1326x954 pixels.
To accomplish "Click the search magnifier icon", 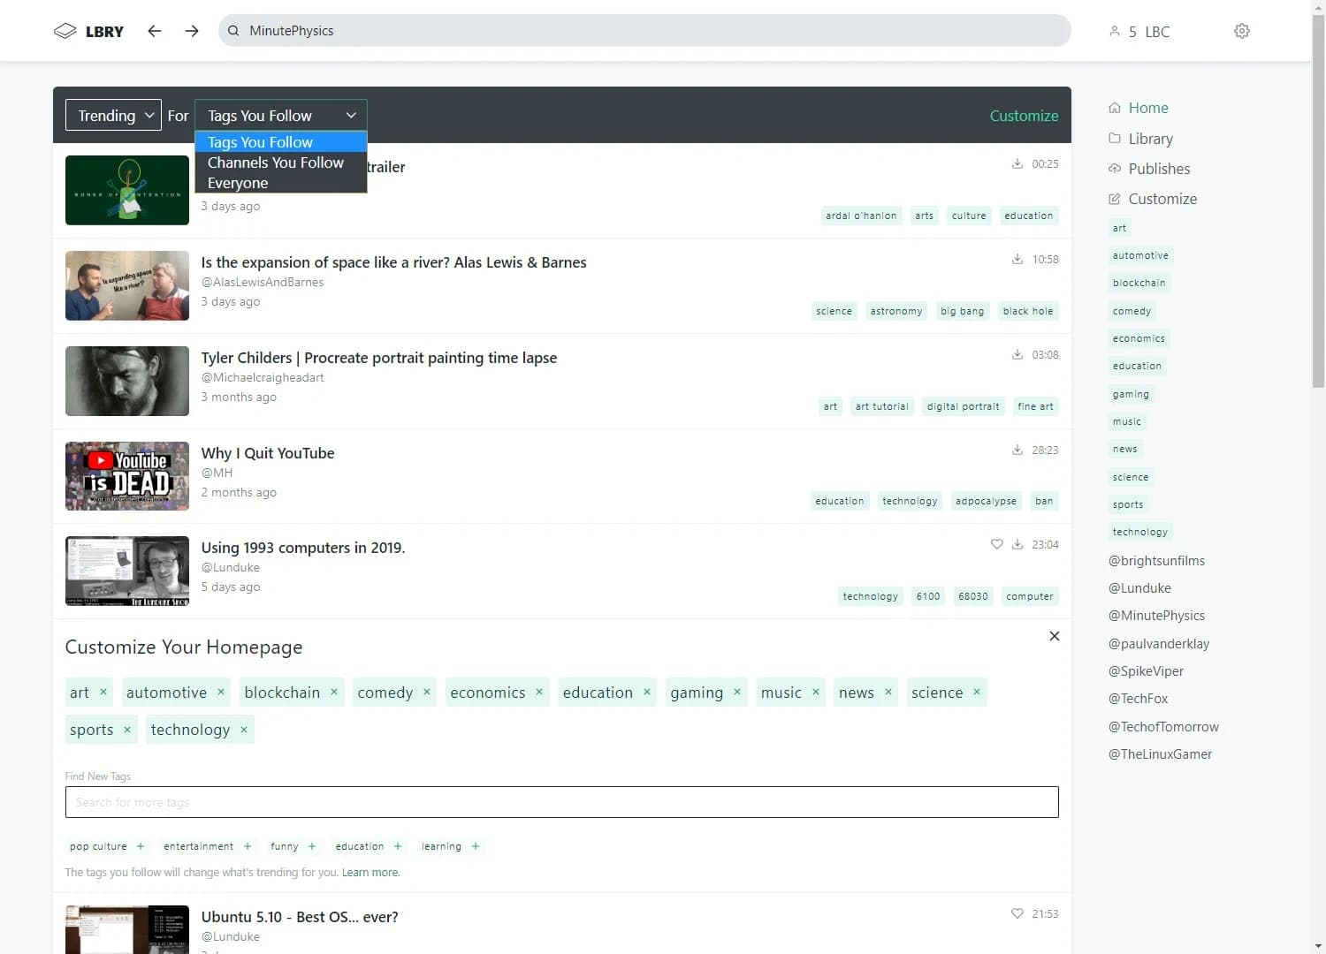I will pos(233,31).
